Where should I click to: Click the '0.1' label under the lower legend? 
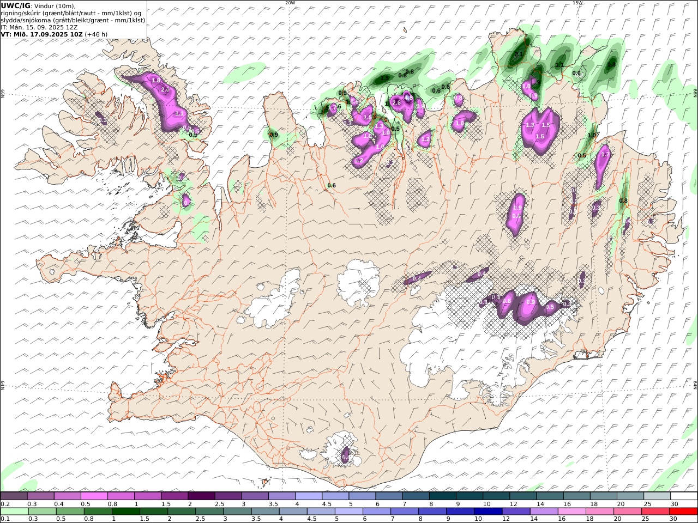(x=5, y=519)
